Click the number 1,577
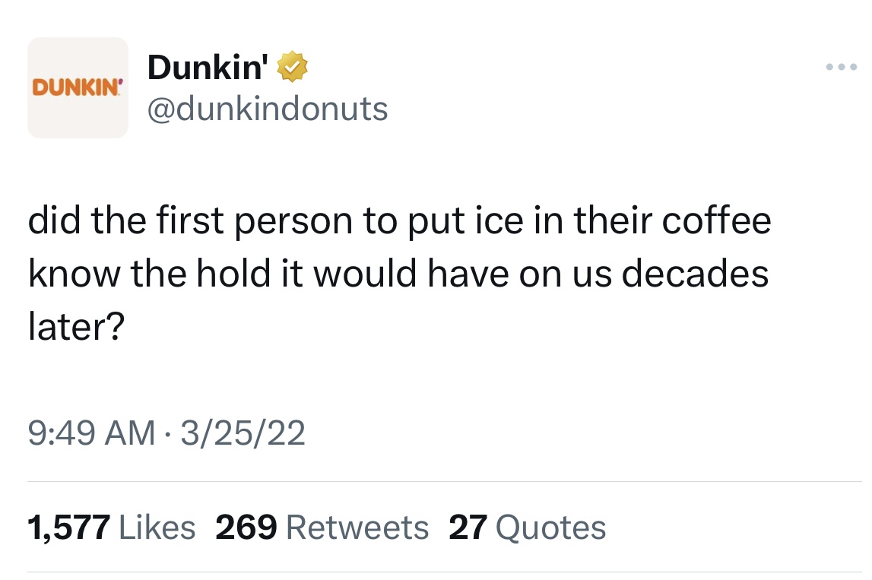872x580 pixels. (68, 527)
